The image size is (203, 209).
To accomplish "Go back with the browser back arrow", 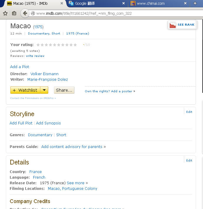I will coord(25,13).
